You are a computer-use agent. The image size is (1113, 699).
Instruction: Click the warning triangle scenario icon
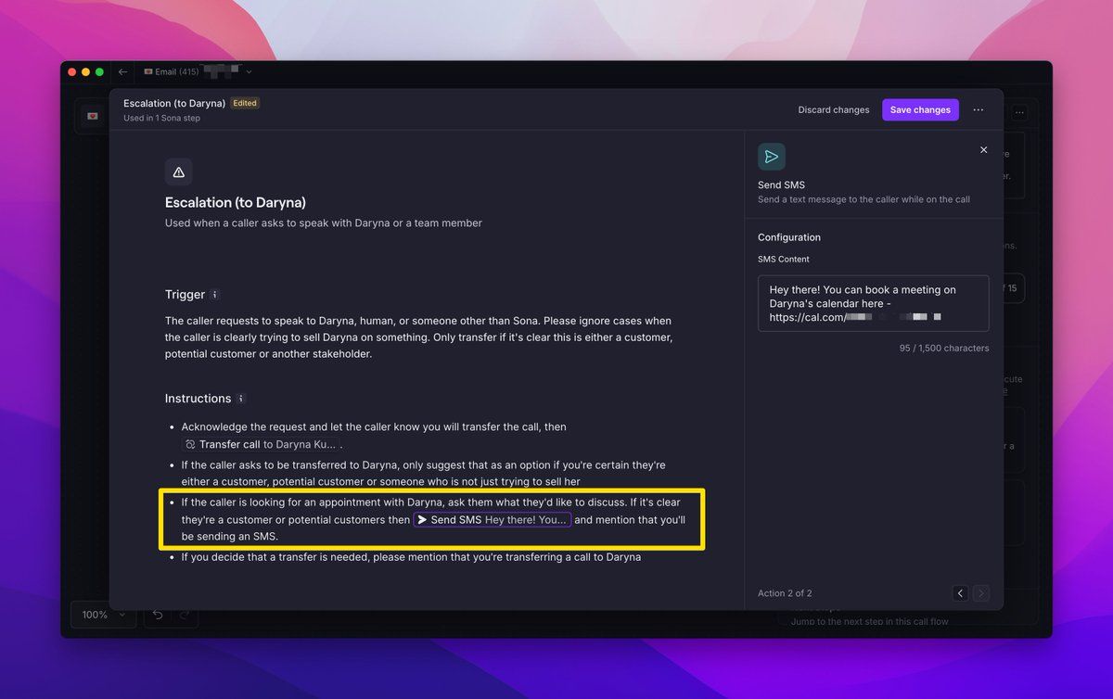pos(179,172)
